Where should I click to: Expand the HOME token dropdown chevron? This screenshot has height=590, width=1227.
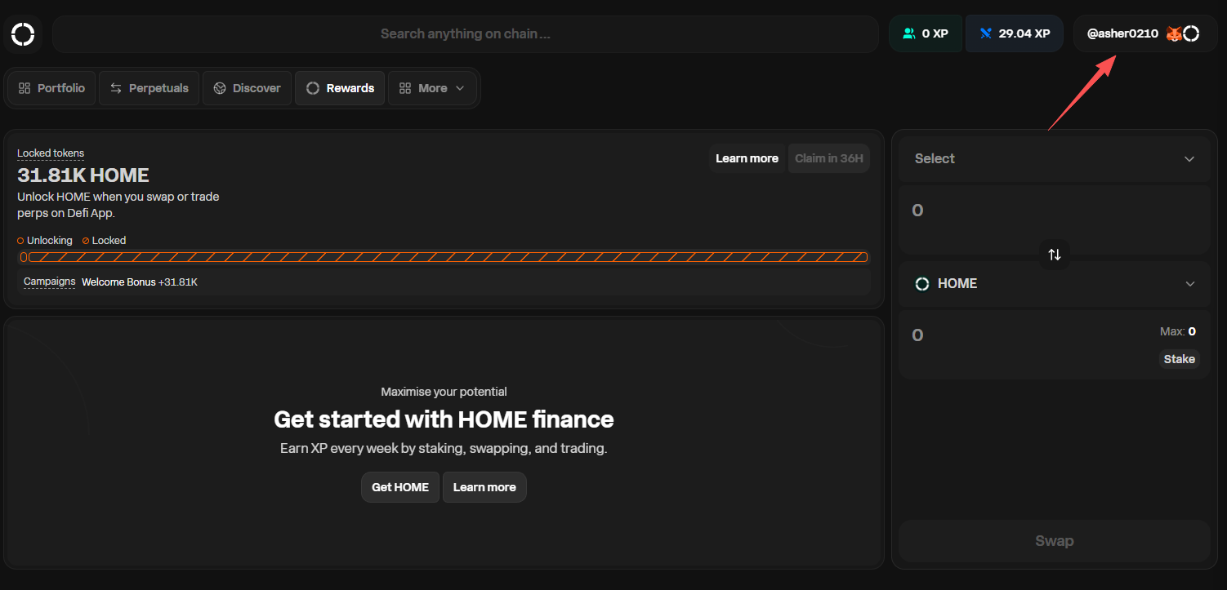click(1189, 284)
